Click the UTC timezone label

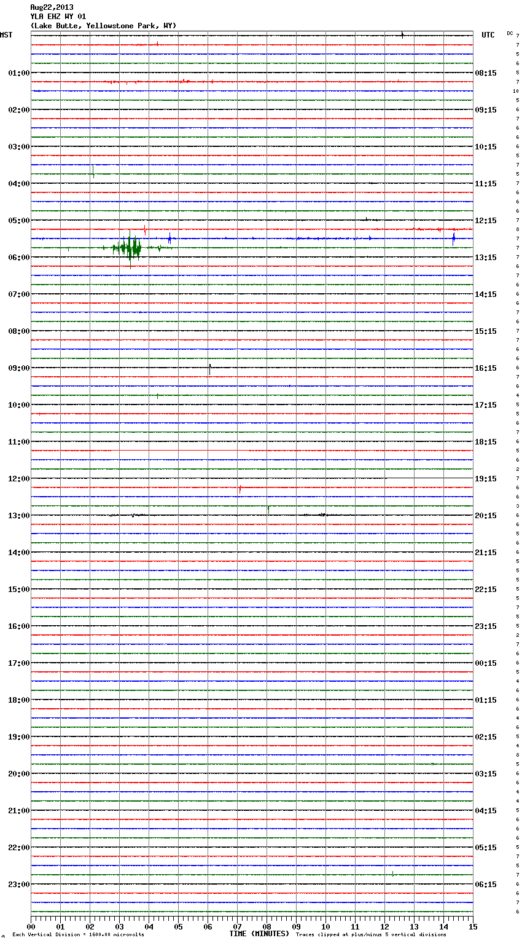488,35
